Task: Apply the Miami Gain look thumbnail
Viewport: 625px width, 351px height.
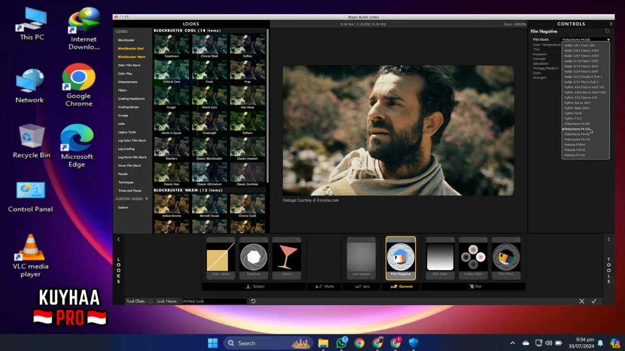Action: [209, 97]
